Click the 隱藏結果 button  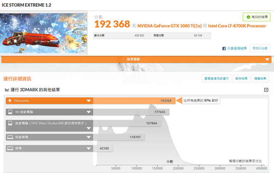(260, 78)
